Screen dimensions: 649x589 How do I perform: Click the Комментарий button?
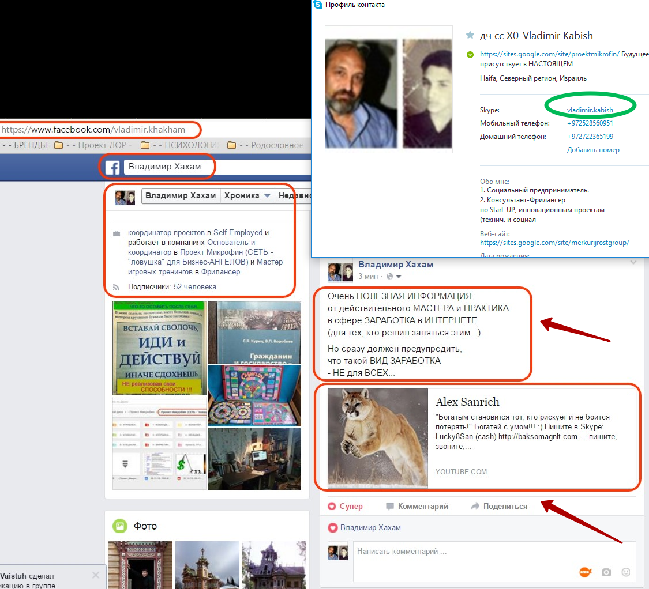417,506
